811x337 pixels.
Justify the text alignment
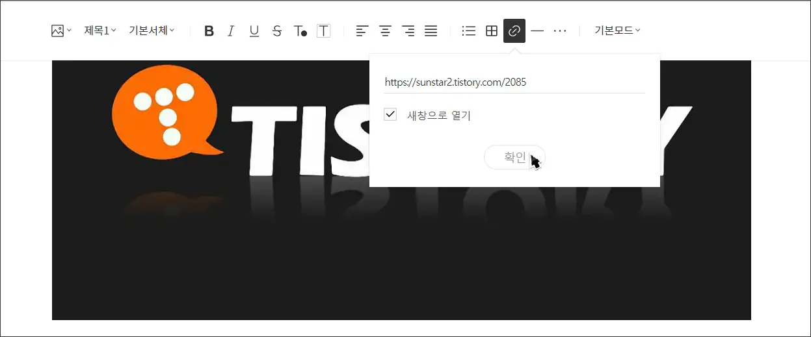(x=431, y=31)
